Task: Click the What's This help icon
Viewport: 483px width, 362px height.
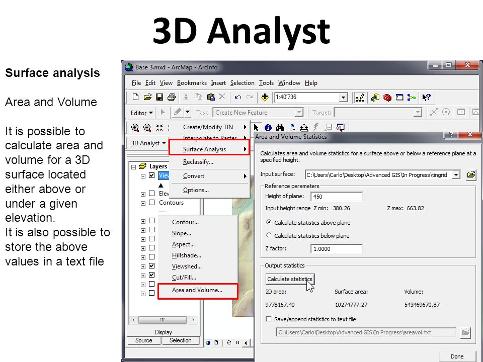Action: tap(426, 97)
